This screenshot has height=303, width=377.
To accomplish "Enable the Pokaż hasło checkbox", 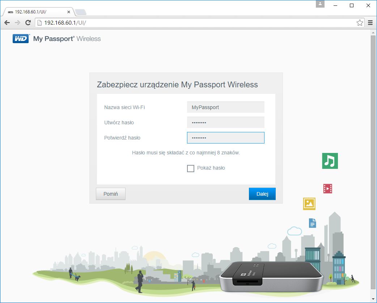I will [x=191, y=168].
